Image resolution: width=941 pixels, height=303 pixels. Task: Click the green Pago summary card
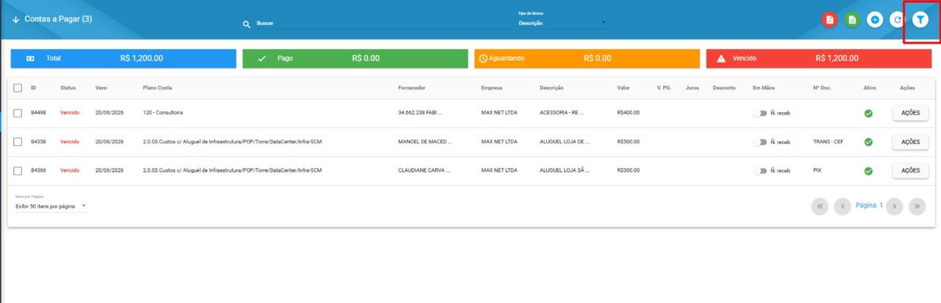pyautogui.click(x=355, y=58)
